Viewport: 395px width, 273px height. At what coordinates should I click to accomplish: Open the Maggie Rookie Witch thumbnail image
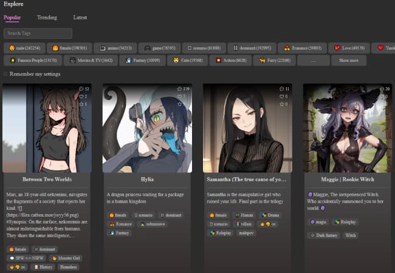[x=346, y=129]
